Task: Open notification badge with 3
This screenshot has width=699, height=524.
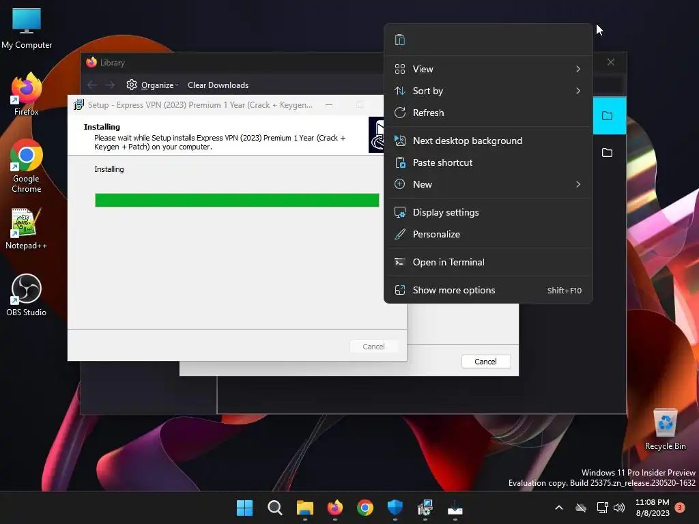Action: 680,507
